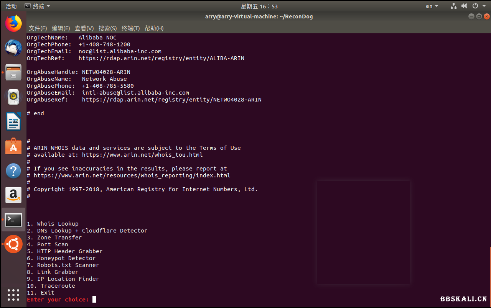Launch LibreOffice Writer from the dock
Screen dimensions: 491x308
click(13, 122)
